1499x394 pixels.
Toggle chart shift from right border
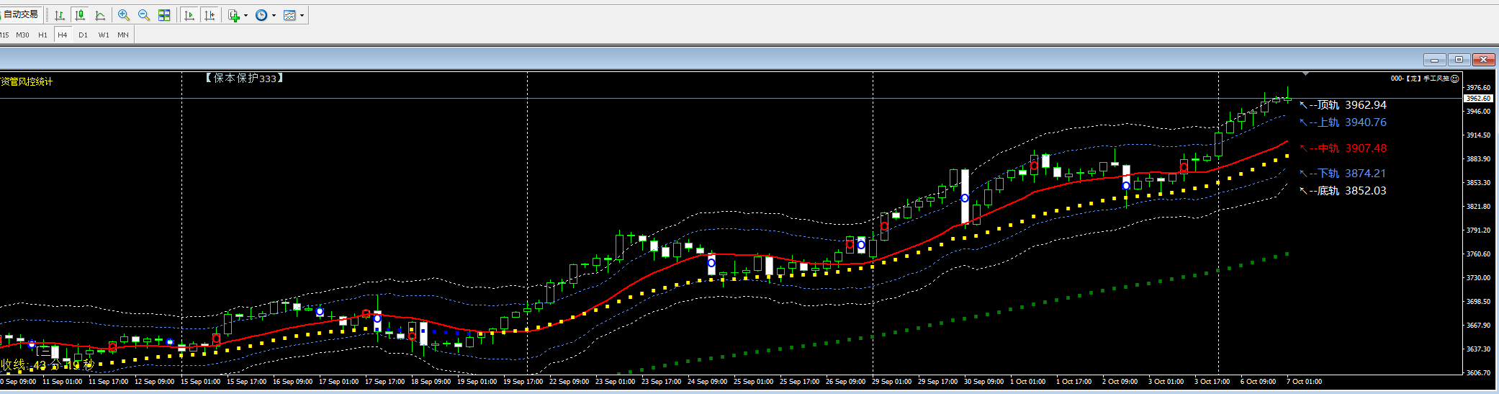click(210, 15)
